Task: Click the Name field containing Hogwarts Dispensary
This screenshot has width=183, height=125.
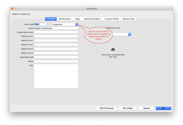Action: [x=56, y=28]
